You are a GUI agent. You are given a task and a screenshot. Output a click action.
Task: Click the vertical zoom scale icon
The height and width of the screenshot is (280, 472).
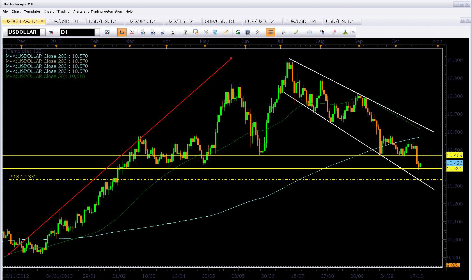pyautogui.click(x=173, y=32)
